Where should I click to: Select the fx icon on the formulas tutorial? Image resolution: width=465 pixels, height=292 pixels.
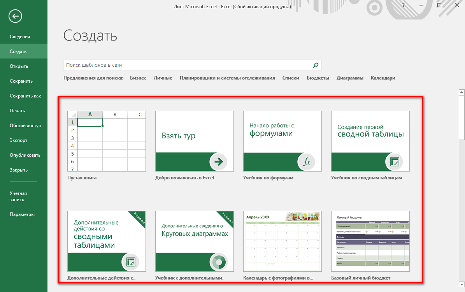point(306,161)
